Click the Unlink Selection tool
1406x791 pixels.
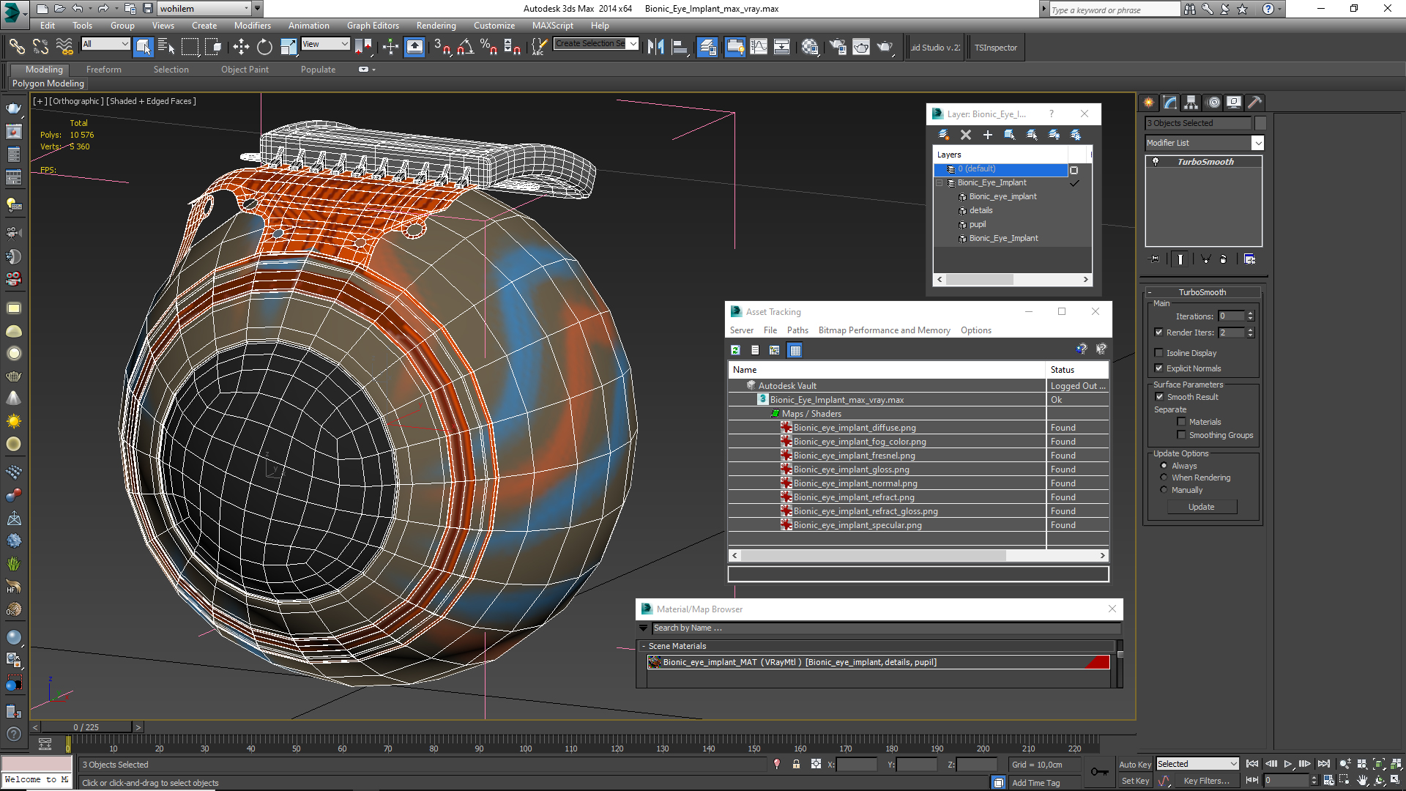40,48
